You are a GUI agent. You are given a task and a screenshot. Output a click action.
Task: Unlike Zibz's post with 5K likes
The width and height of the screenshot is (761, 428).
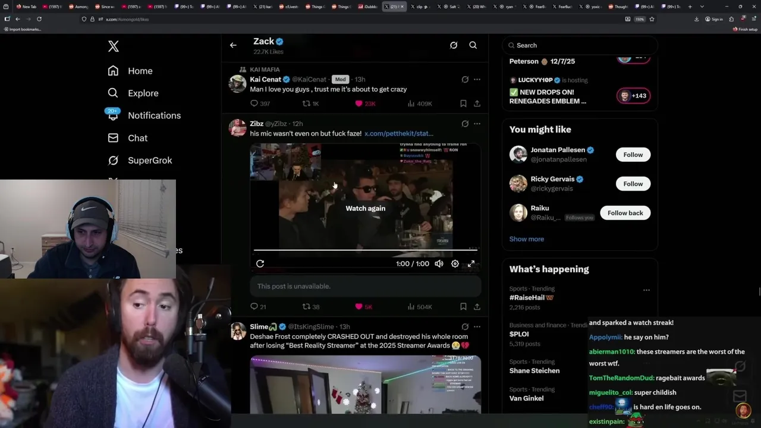click(363, 307)
